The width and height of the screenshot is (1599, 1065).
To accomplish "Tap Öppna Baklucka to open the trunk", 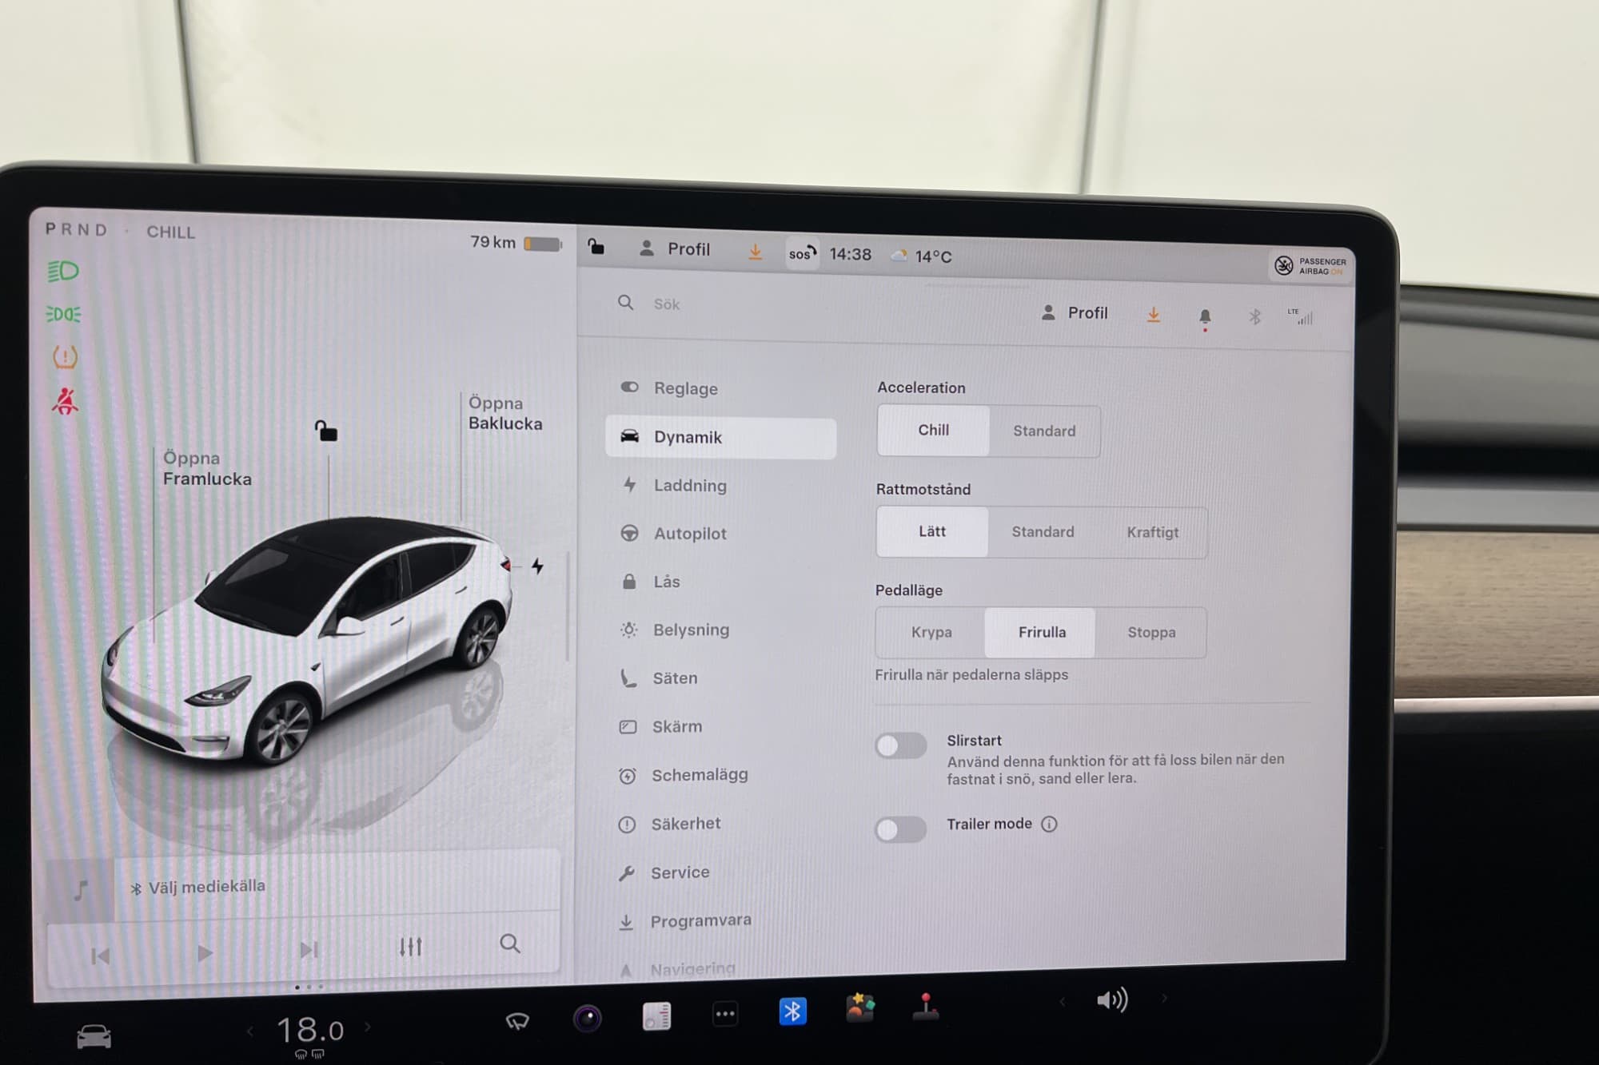I will [x=504, y=413].
